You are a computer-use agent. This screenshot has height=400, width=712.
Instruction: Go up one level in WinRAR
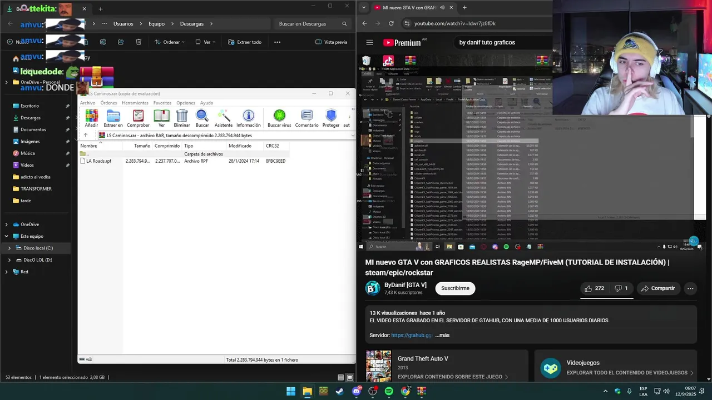pos(86,135)
